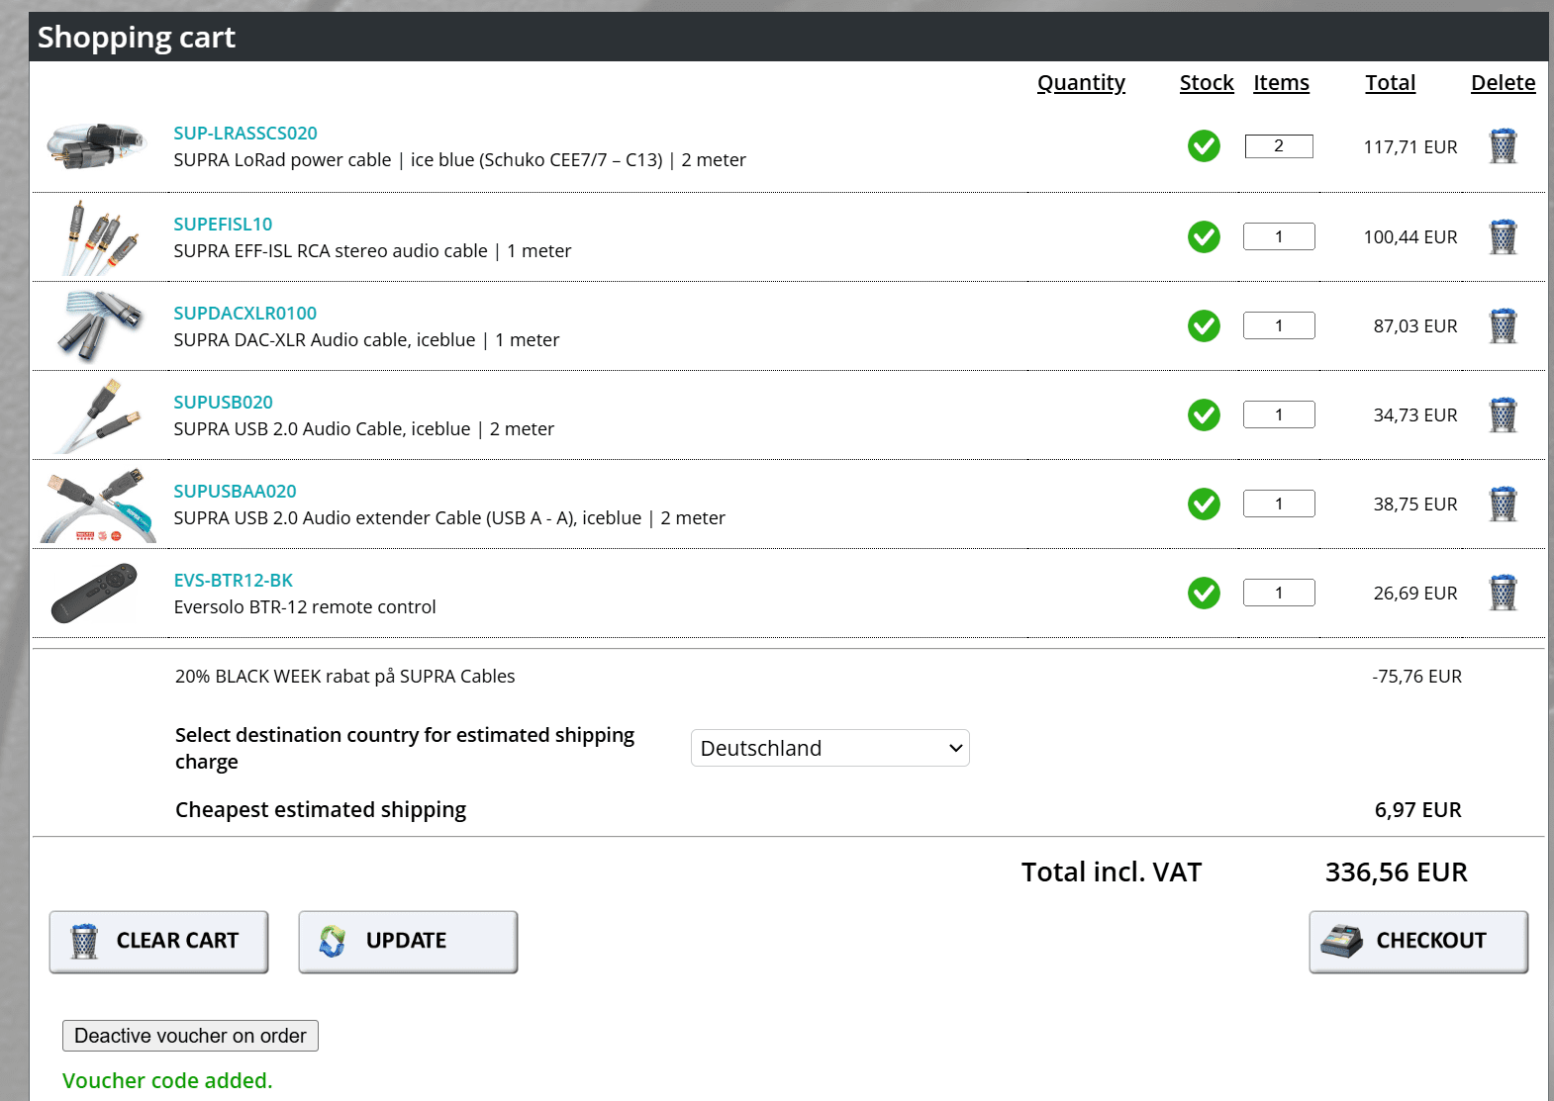Delete SUPEFISL10 with its trash icon
Image resolution: width=1554 pixels, height=1101 pixels.
click(1503, 237)
